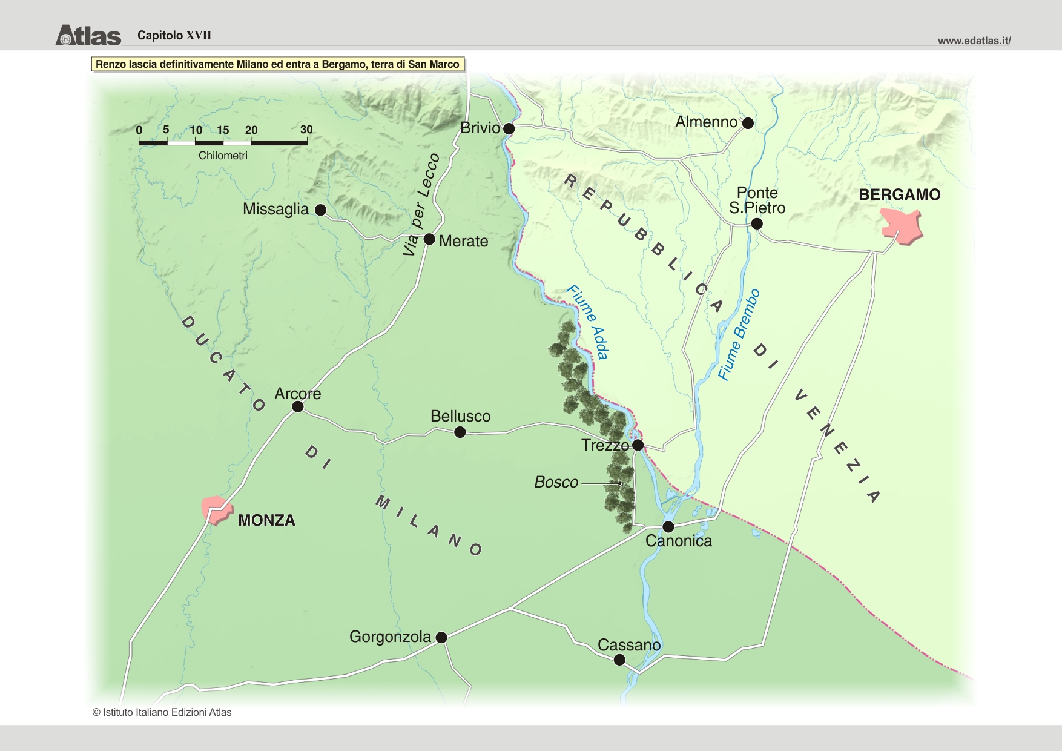Click the Bosco forest label
Image resolution: width=1062 pixels, height=751 pixels.
(x=556, y=482)
